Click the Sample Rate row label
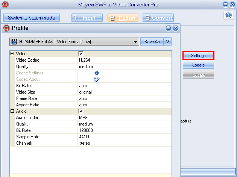 28,137
